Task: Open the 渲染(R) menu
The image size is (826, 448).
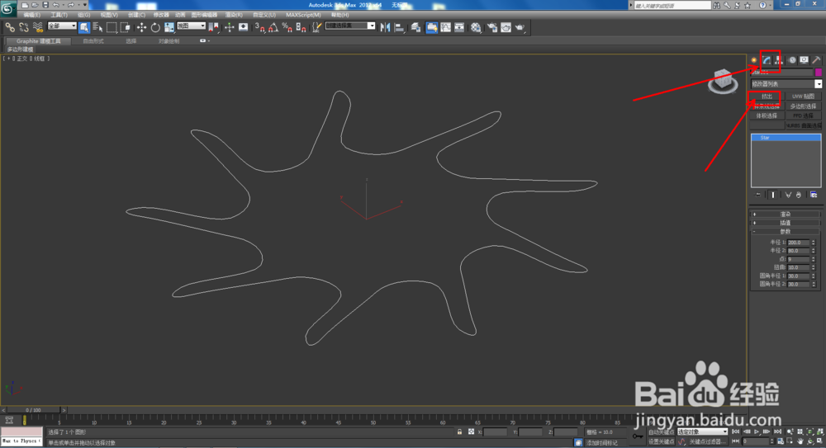Action: (234, 15)
